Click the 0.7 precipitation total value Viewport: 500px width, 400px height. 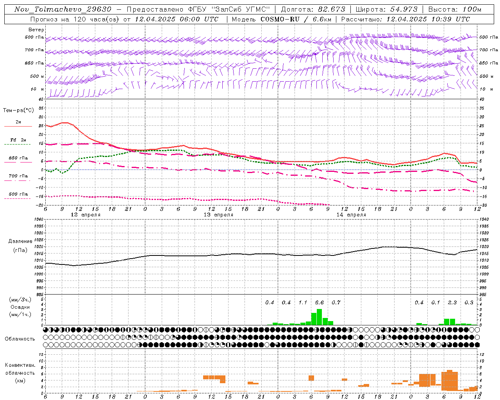tap(336, 302)
